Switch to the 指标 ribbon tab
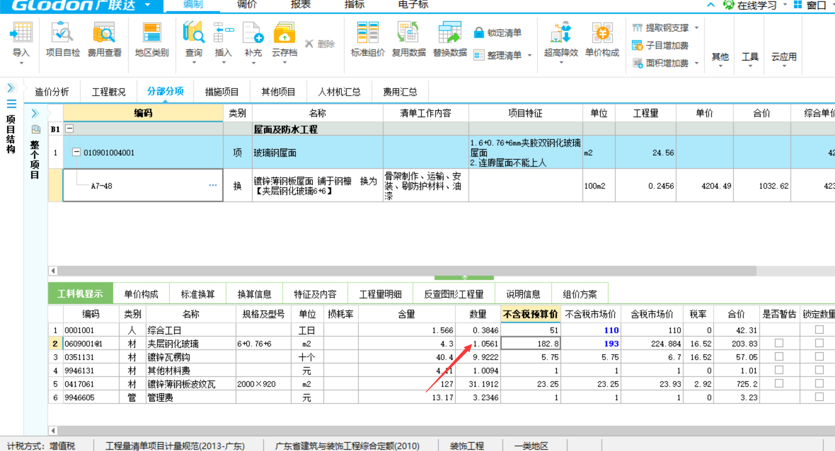Screen dimensions: 835x451 pos(355,5)
